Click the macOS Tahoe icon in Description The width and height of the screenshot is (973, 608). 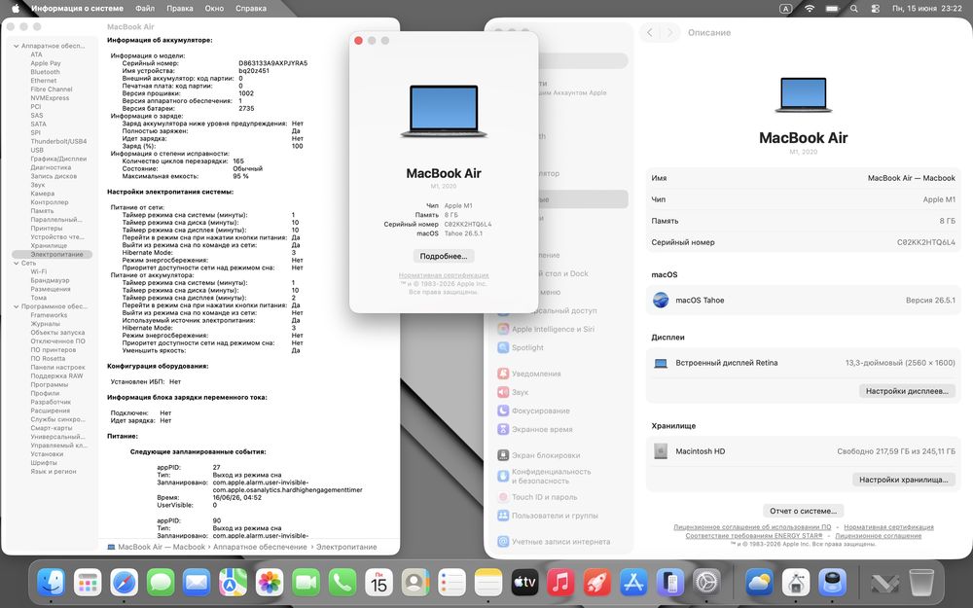tap(661, 300)
